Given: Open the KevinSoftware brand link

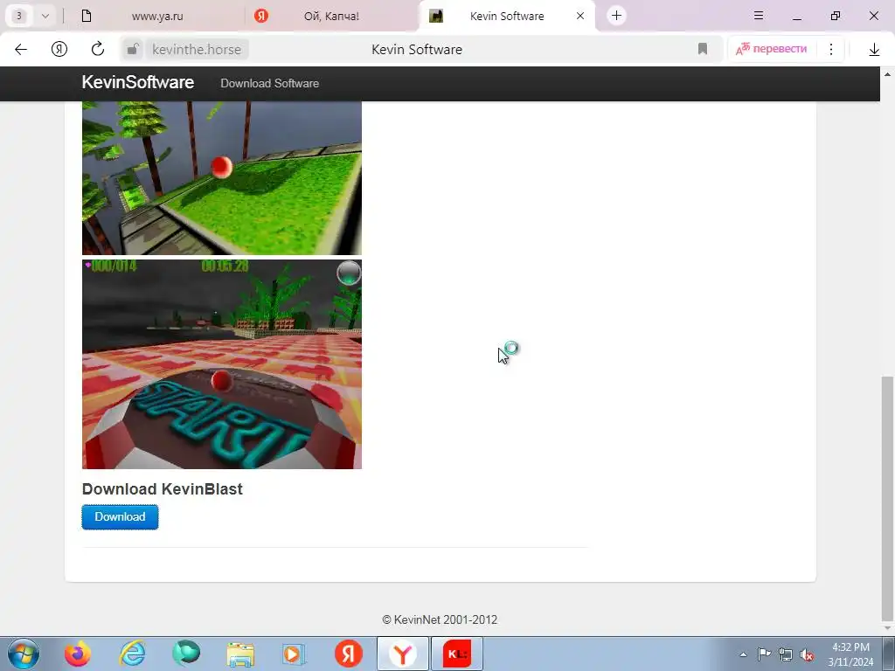Looking at the screenshot, I should [137, 82].
